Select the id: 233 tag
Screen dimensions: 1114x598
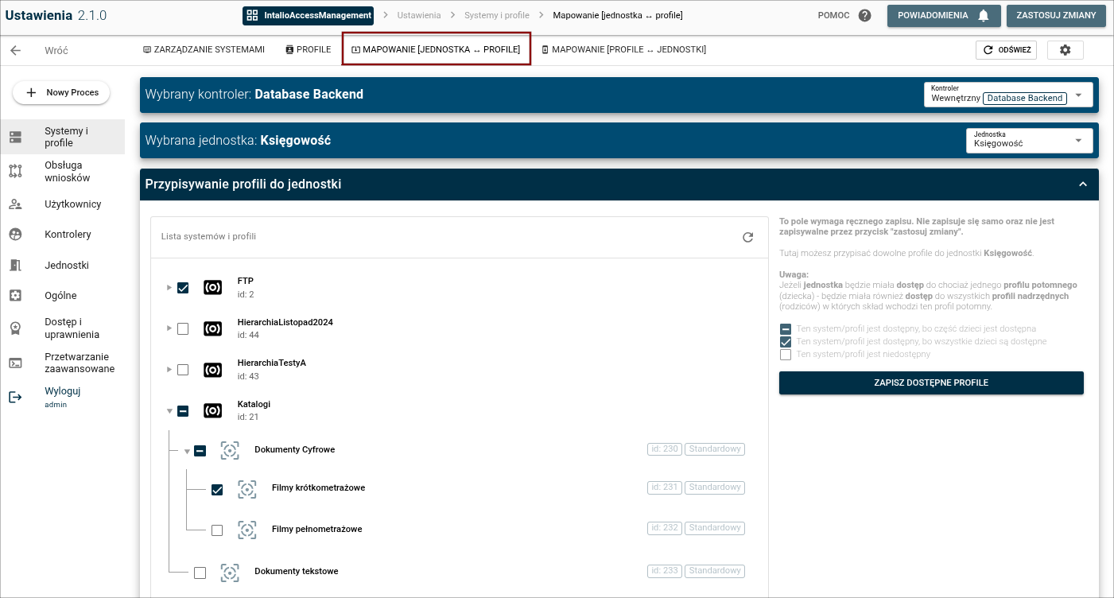665,571
